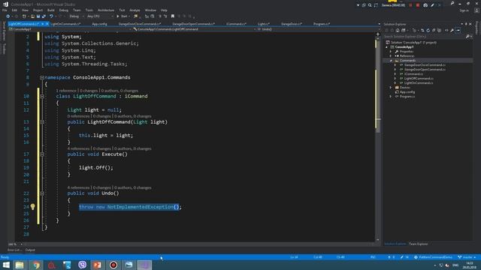
Task: Open the Debug menu
Action: [63, 10]
